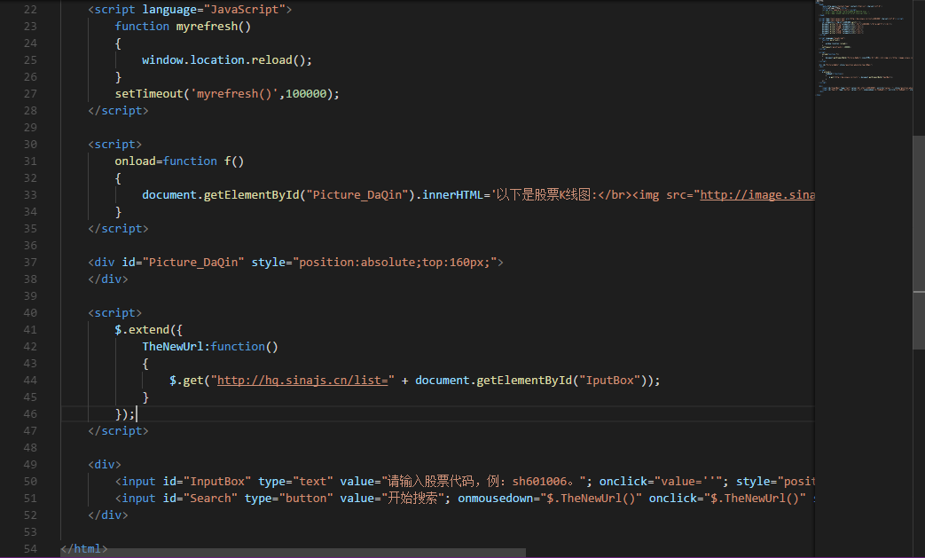The width and height of the screenshot is (925, 558).
Task: Open the image.sina URL link on line 33
Action: pos(757,194)
